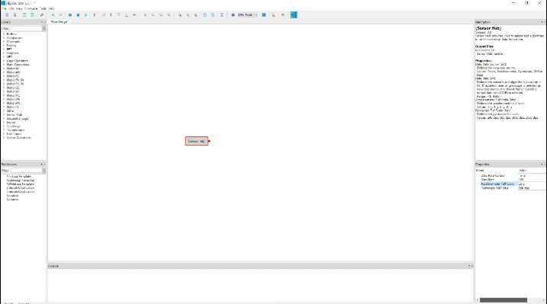The width and height of the screenshot is (547, 304).
Task: Expand the Display library category
Action: click(x=4, y=46)
